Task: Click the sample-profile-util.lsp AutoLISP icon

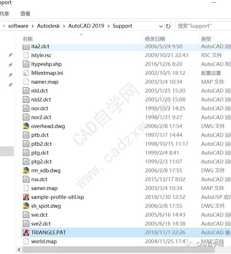Action: coord(26,197)
